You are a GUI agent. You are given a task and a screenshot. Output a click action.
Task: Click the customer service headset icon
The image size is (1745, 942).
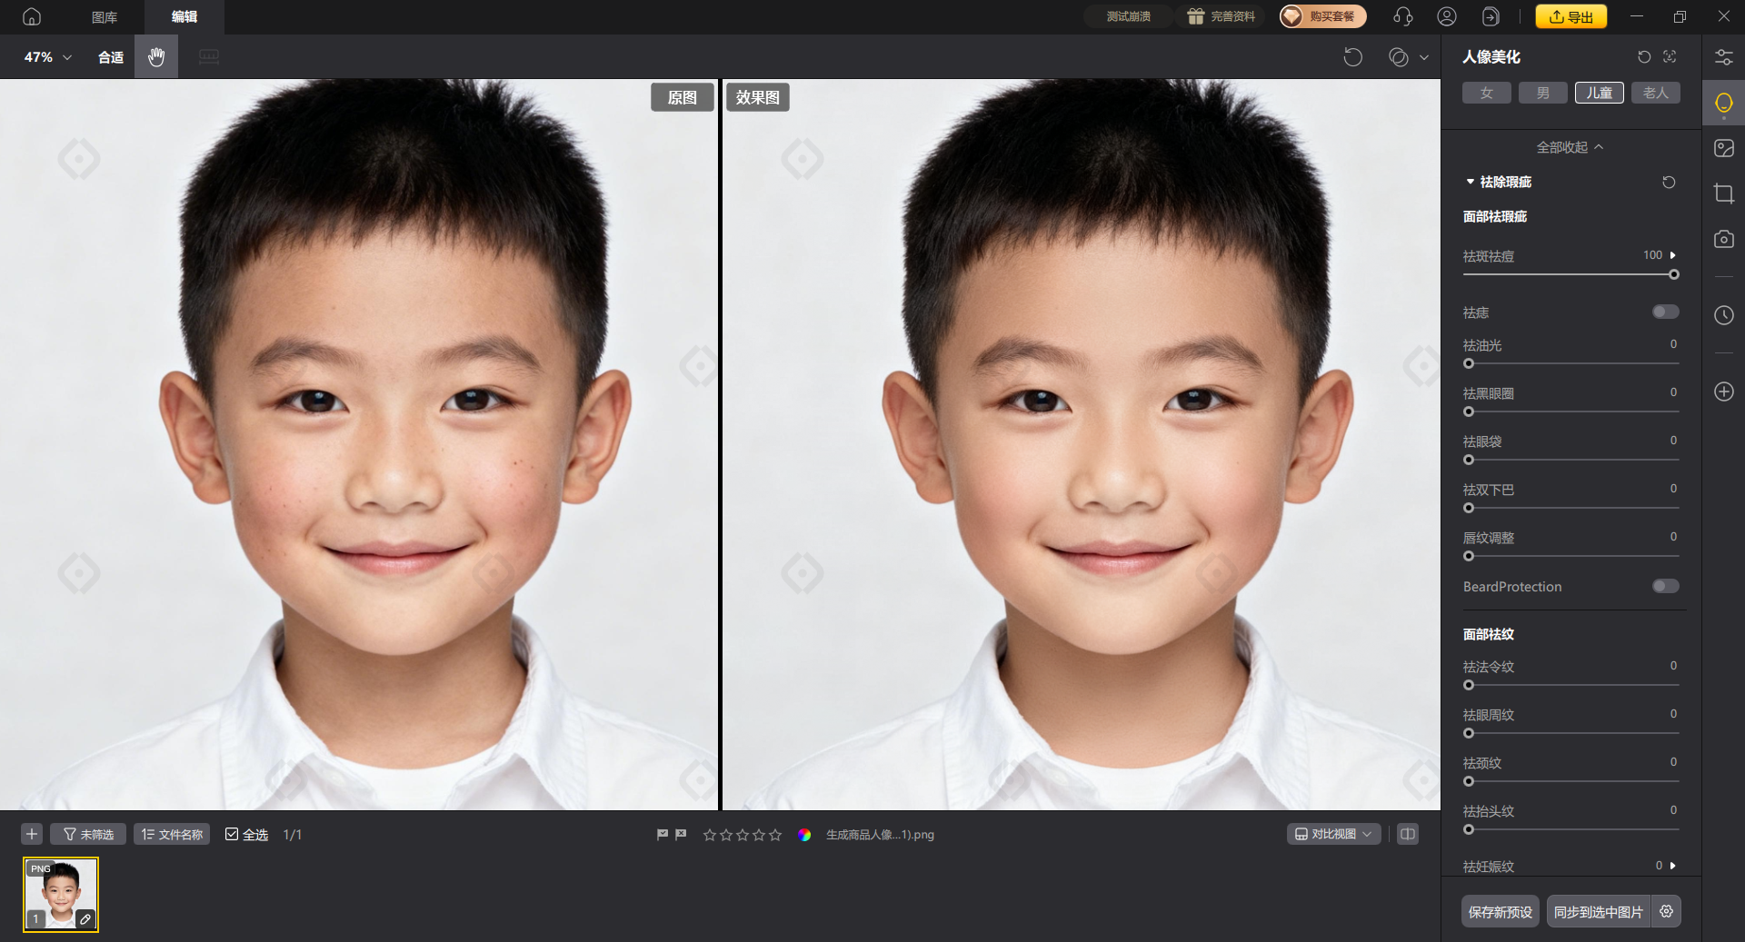tap(1402, 16)
